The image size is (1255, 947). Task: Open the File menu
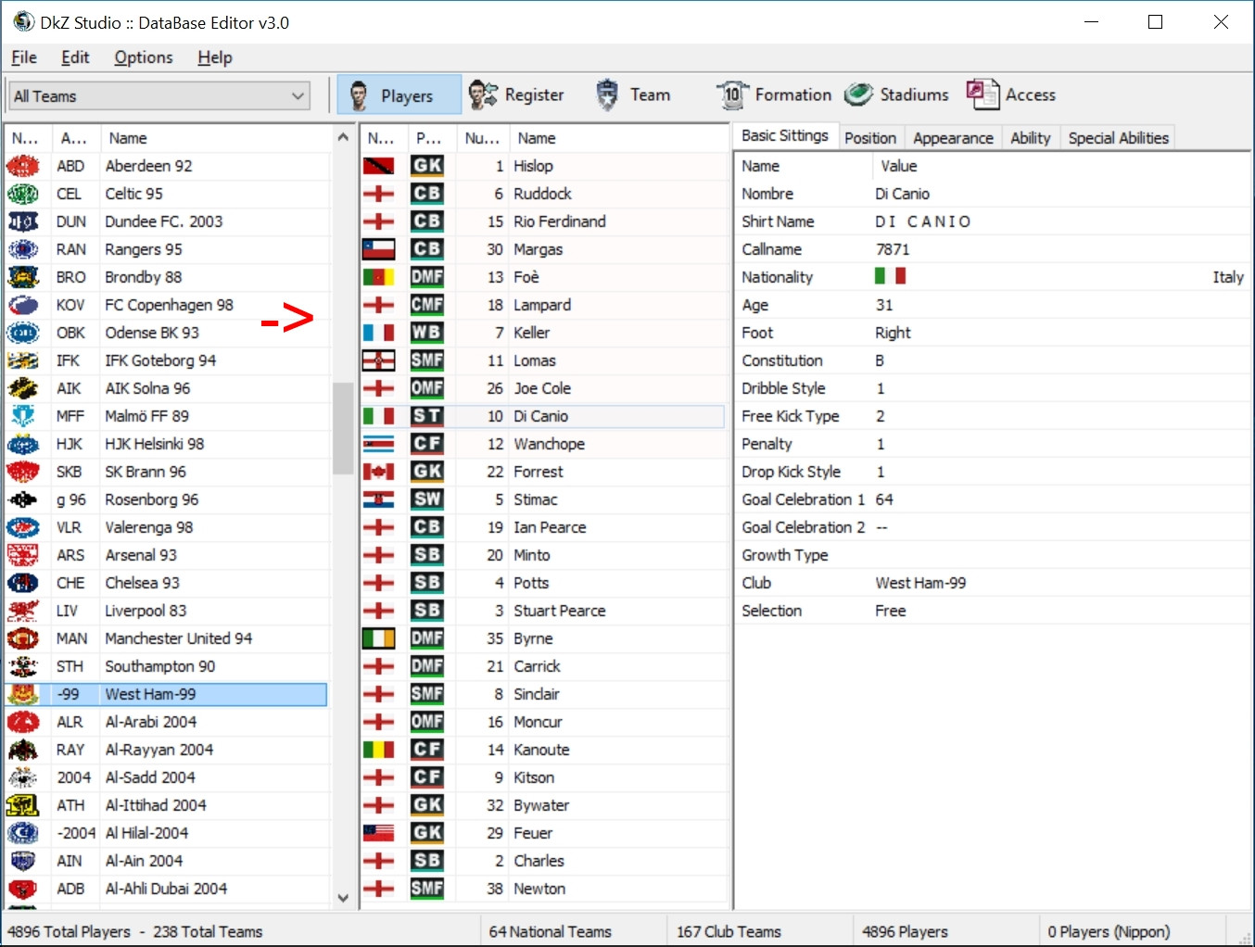tap(24, 57)
